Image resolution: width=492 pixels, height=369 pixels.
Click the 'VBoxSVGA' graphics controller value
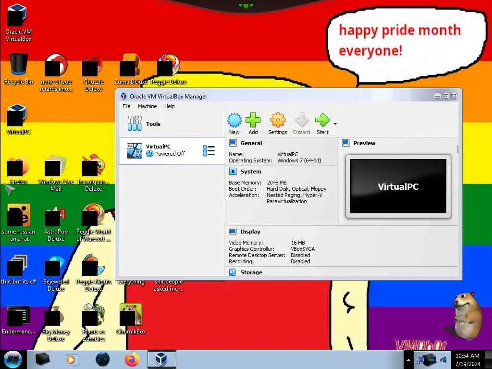pos(303,249)
